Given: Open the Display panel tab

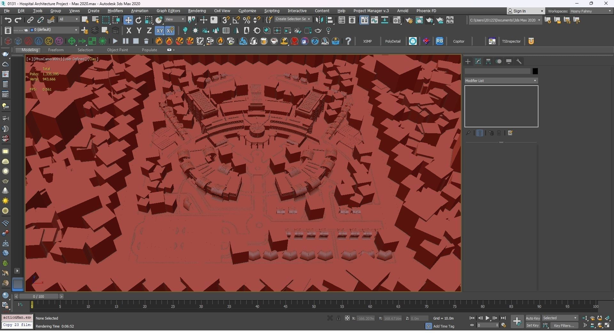Looking at the screenshot, I should (x=509, y=61).
